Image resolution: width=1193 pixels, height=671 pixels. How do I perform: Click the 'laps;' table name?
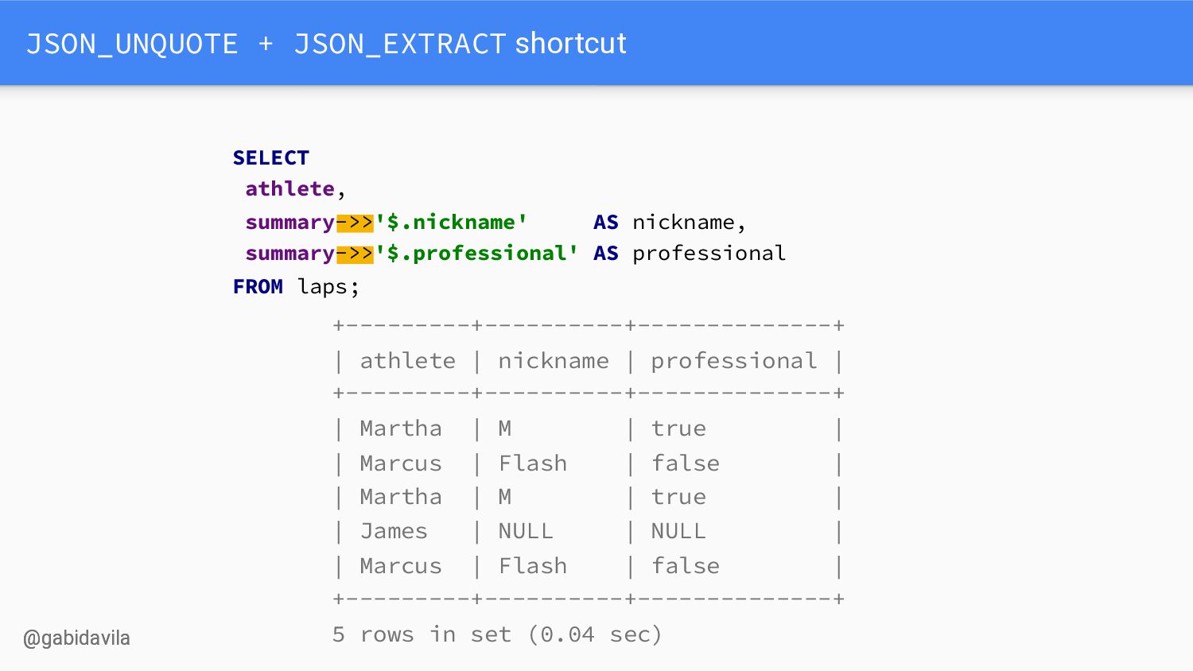[x=328, y=287]
